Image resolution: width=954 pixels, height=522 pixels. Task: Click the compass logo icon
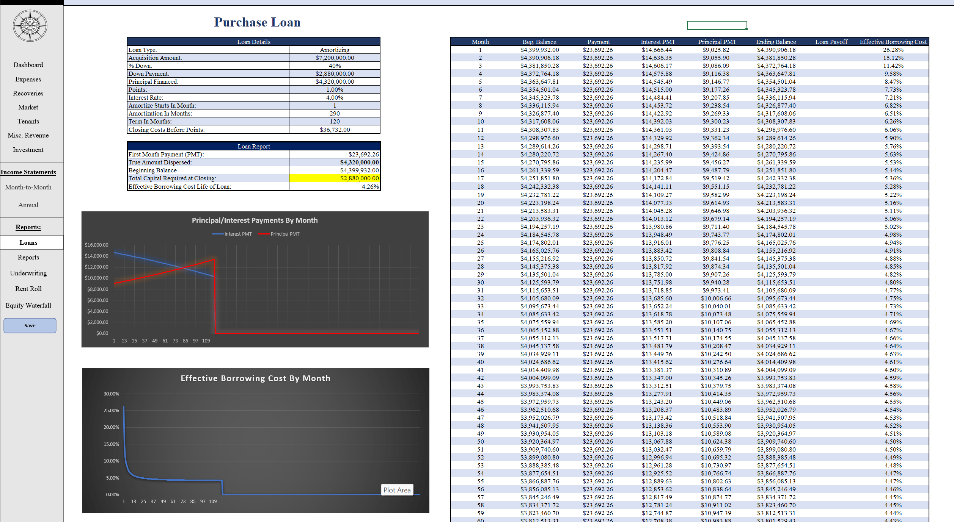(x=30, y=26)
